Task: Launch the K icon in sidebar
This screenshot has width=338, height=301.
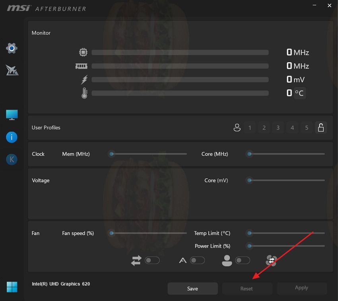Action: 12,159
